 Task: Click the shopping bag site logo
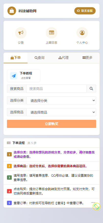click(x=12, y=11)
